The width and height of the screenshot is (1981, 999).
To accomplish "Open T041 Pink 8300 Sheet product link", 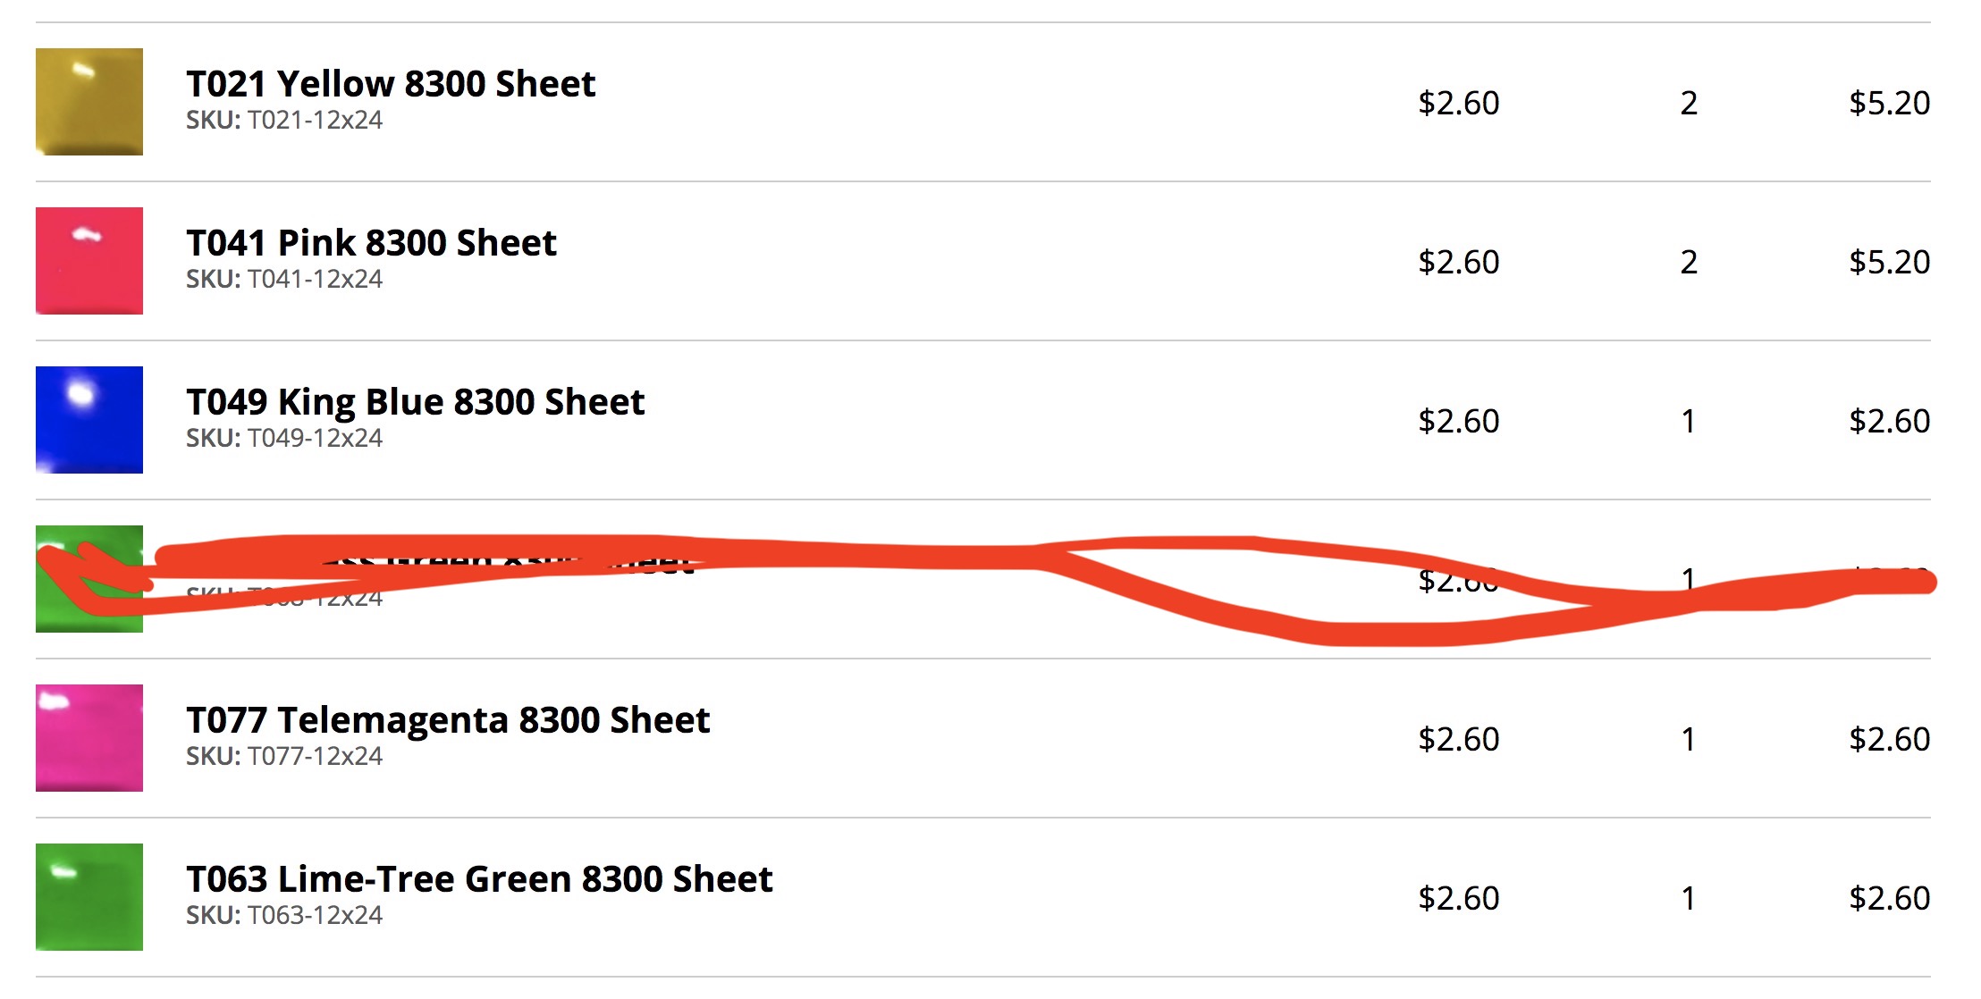I will point(371,243).
